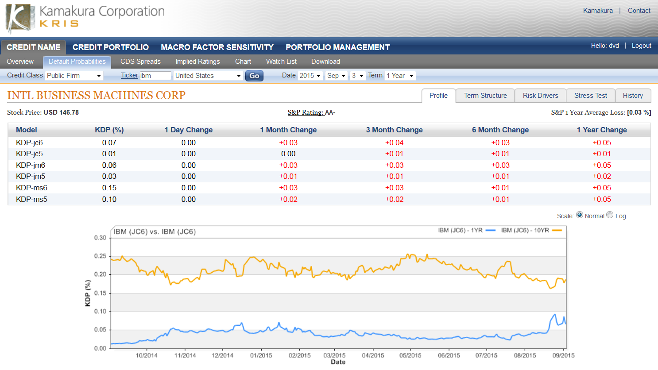The image size is (658, 370).
Task: Click the KDP-jc5 model row label
Action: pyautogui.click(x=29, y=154)
